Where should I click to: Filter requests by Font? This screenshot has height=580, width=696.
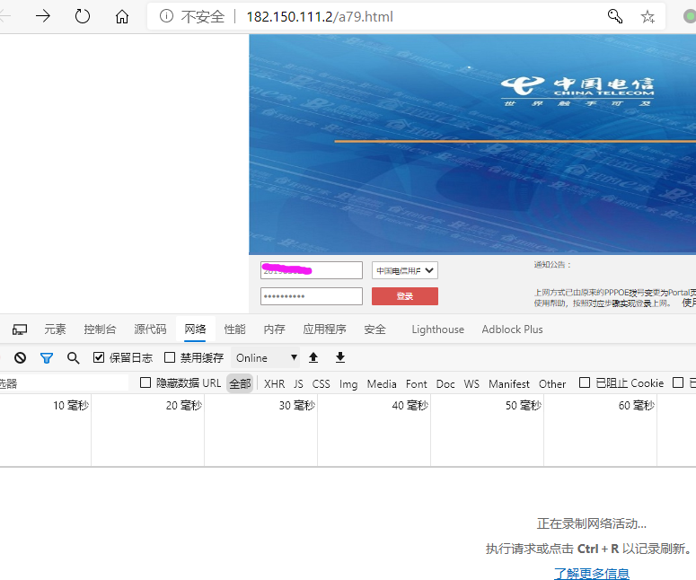(417, 384)
